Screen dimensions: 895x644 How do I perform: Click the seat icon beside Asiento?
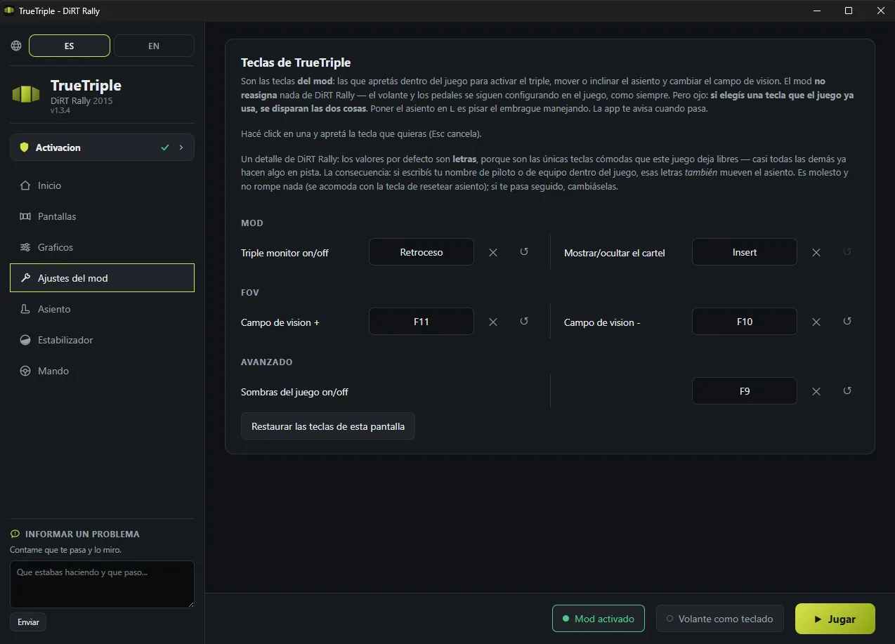click(25, 309)
